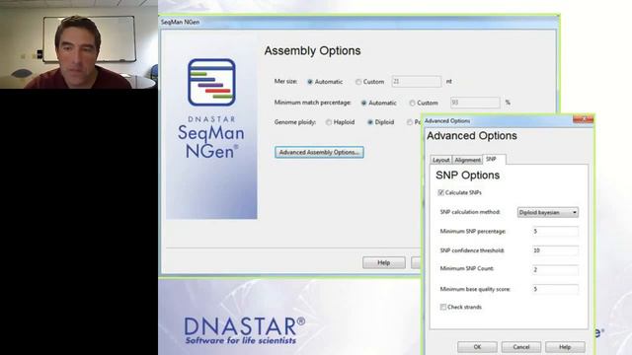Screen dimensions: 632x355
Task: Click the SeqMan NGen logo icon
Action: click(x=211, y=83)
